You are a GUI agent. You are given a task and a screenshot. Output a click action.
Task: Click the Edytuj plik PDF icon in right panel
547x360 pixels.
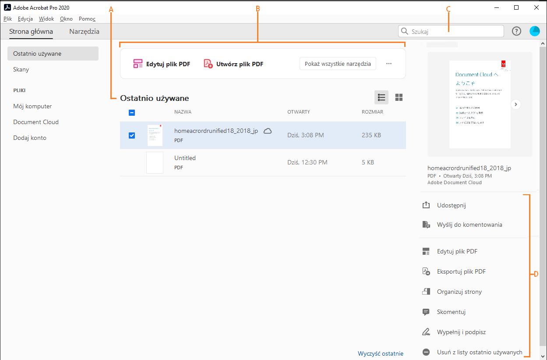point(426,251)
